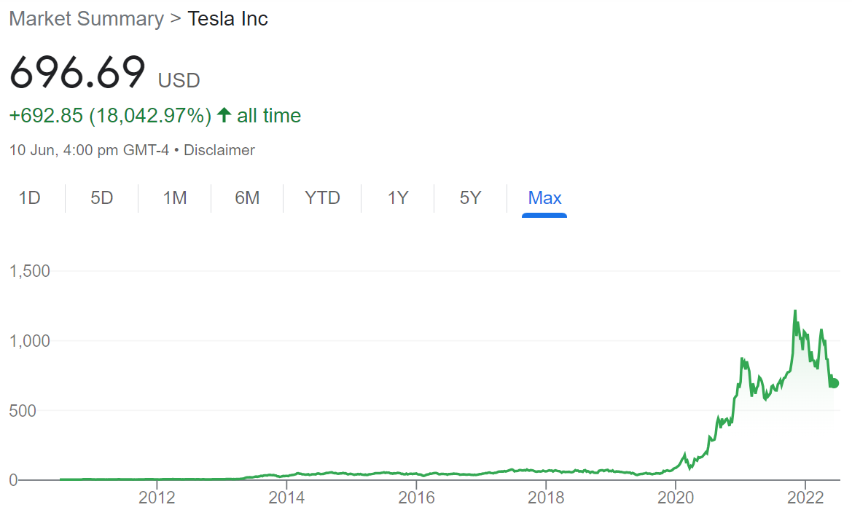Show the 6M chart range

(246, 197)
